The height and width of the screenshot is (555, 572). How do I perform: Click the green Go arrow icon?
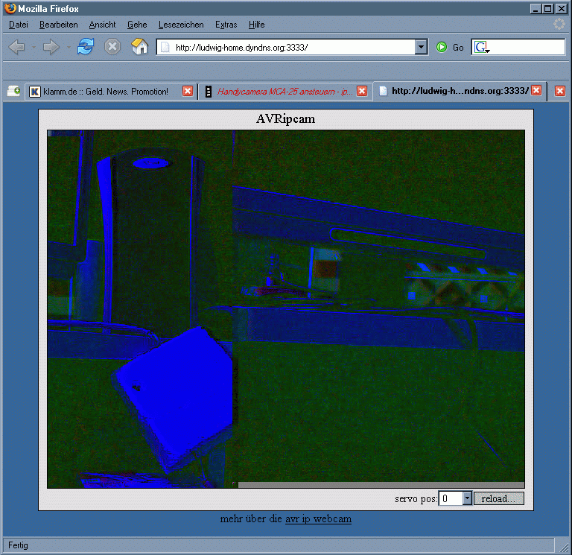(442, 47)
